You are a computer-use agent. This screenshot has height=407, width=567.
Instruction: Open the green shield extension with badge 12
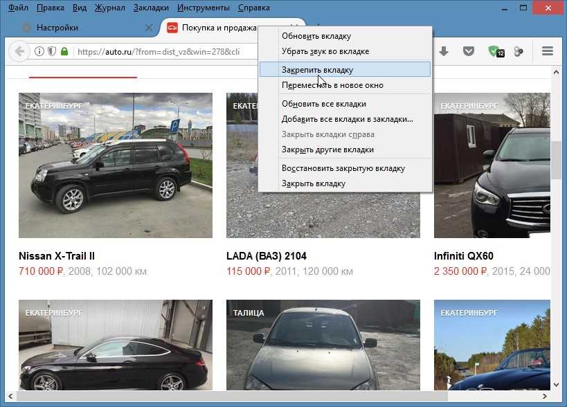coord(494,51)
